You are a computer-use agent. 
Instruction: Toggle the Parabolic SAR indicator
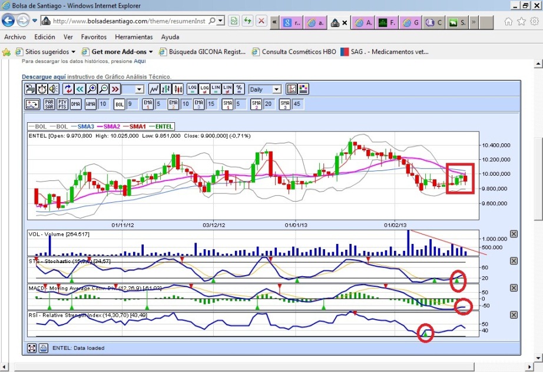49,105
